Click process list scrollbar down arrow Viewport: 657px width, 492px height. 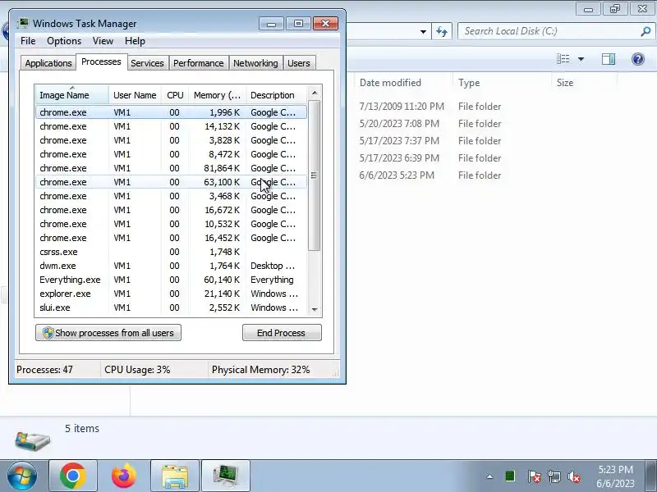(x=315, y=310)
